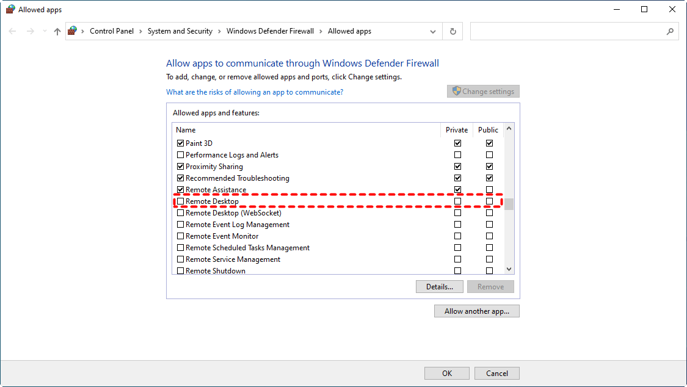Viewport: 687px width, 387px height.
Task: Click the Change settings button
Action: click(x=483, y=92)
